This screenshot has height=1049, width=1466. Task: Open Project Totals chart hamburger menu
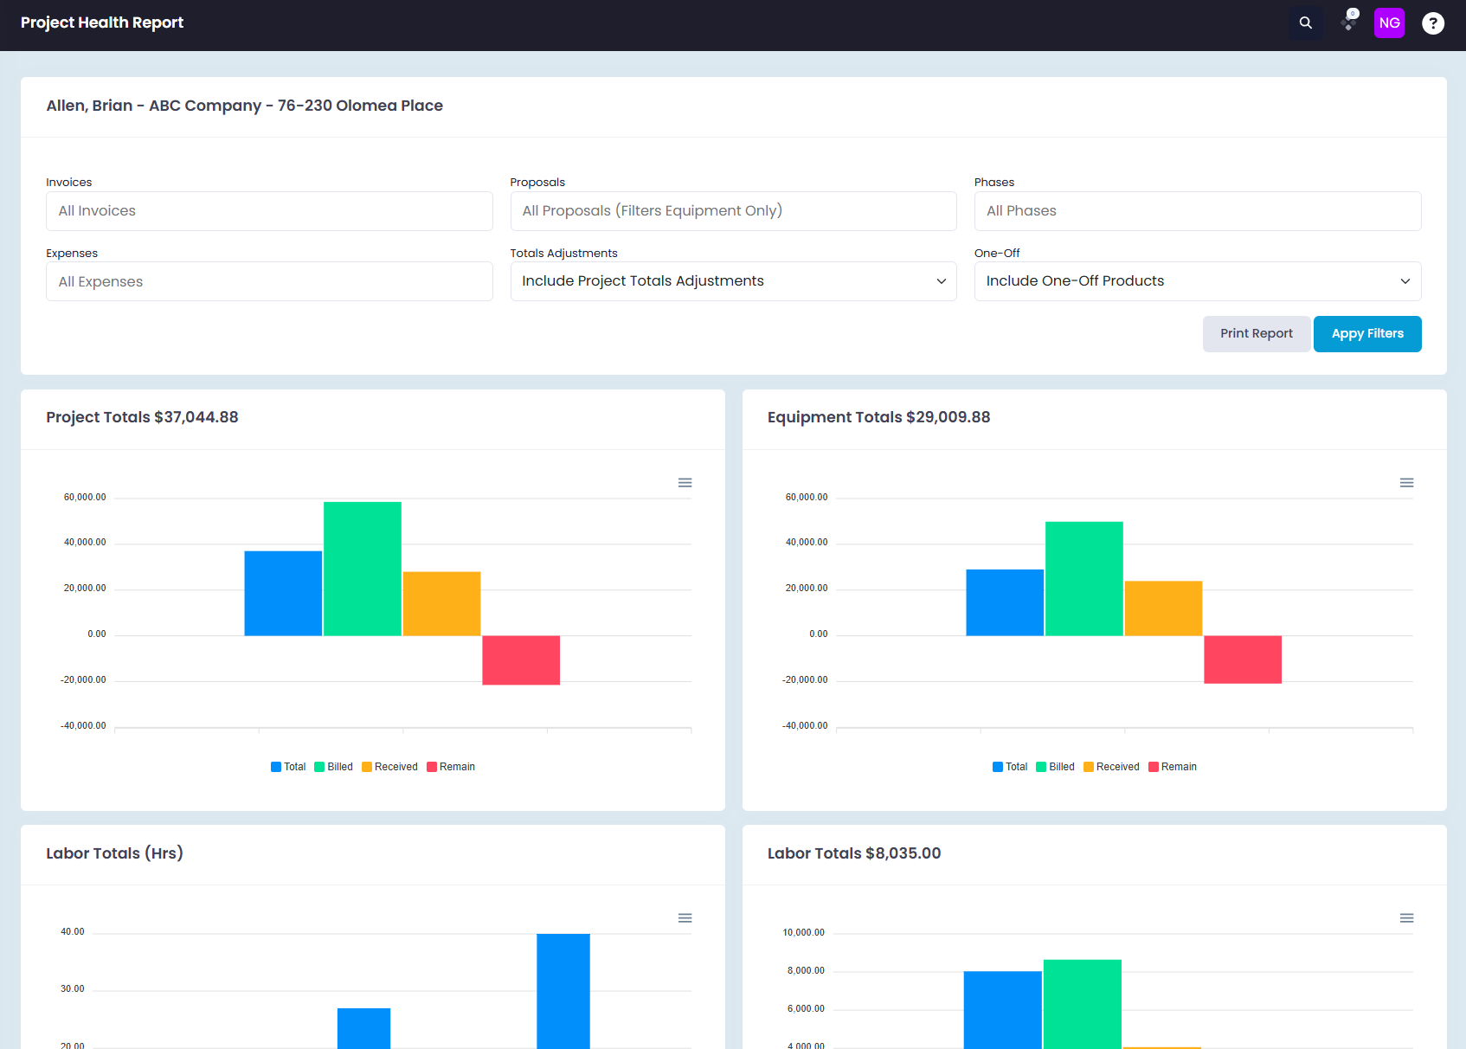pyautogui.click(x=685, y=483)
